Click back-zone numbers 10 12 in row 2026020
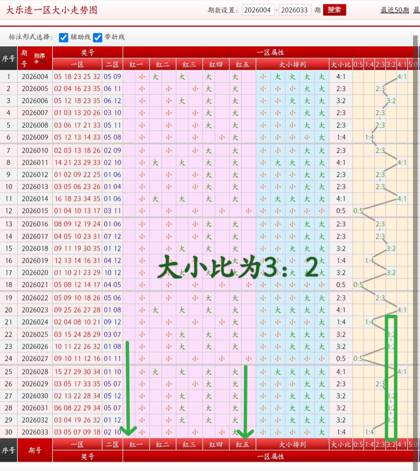The width and height of the screenshot is (420, 471). (112, 272)
